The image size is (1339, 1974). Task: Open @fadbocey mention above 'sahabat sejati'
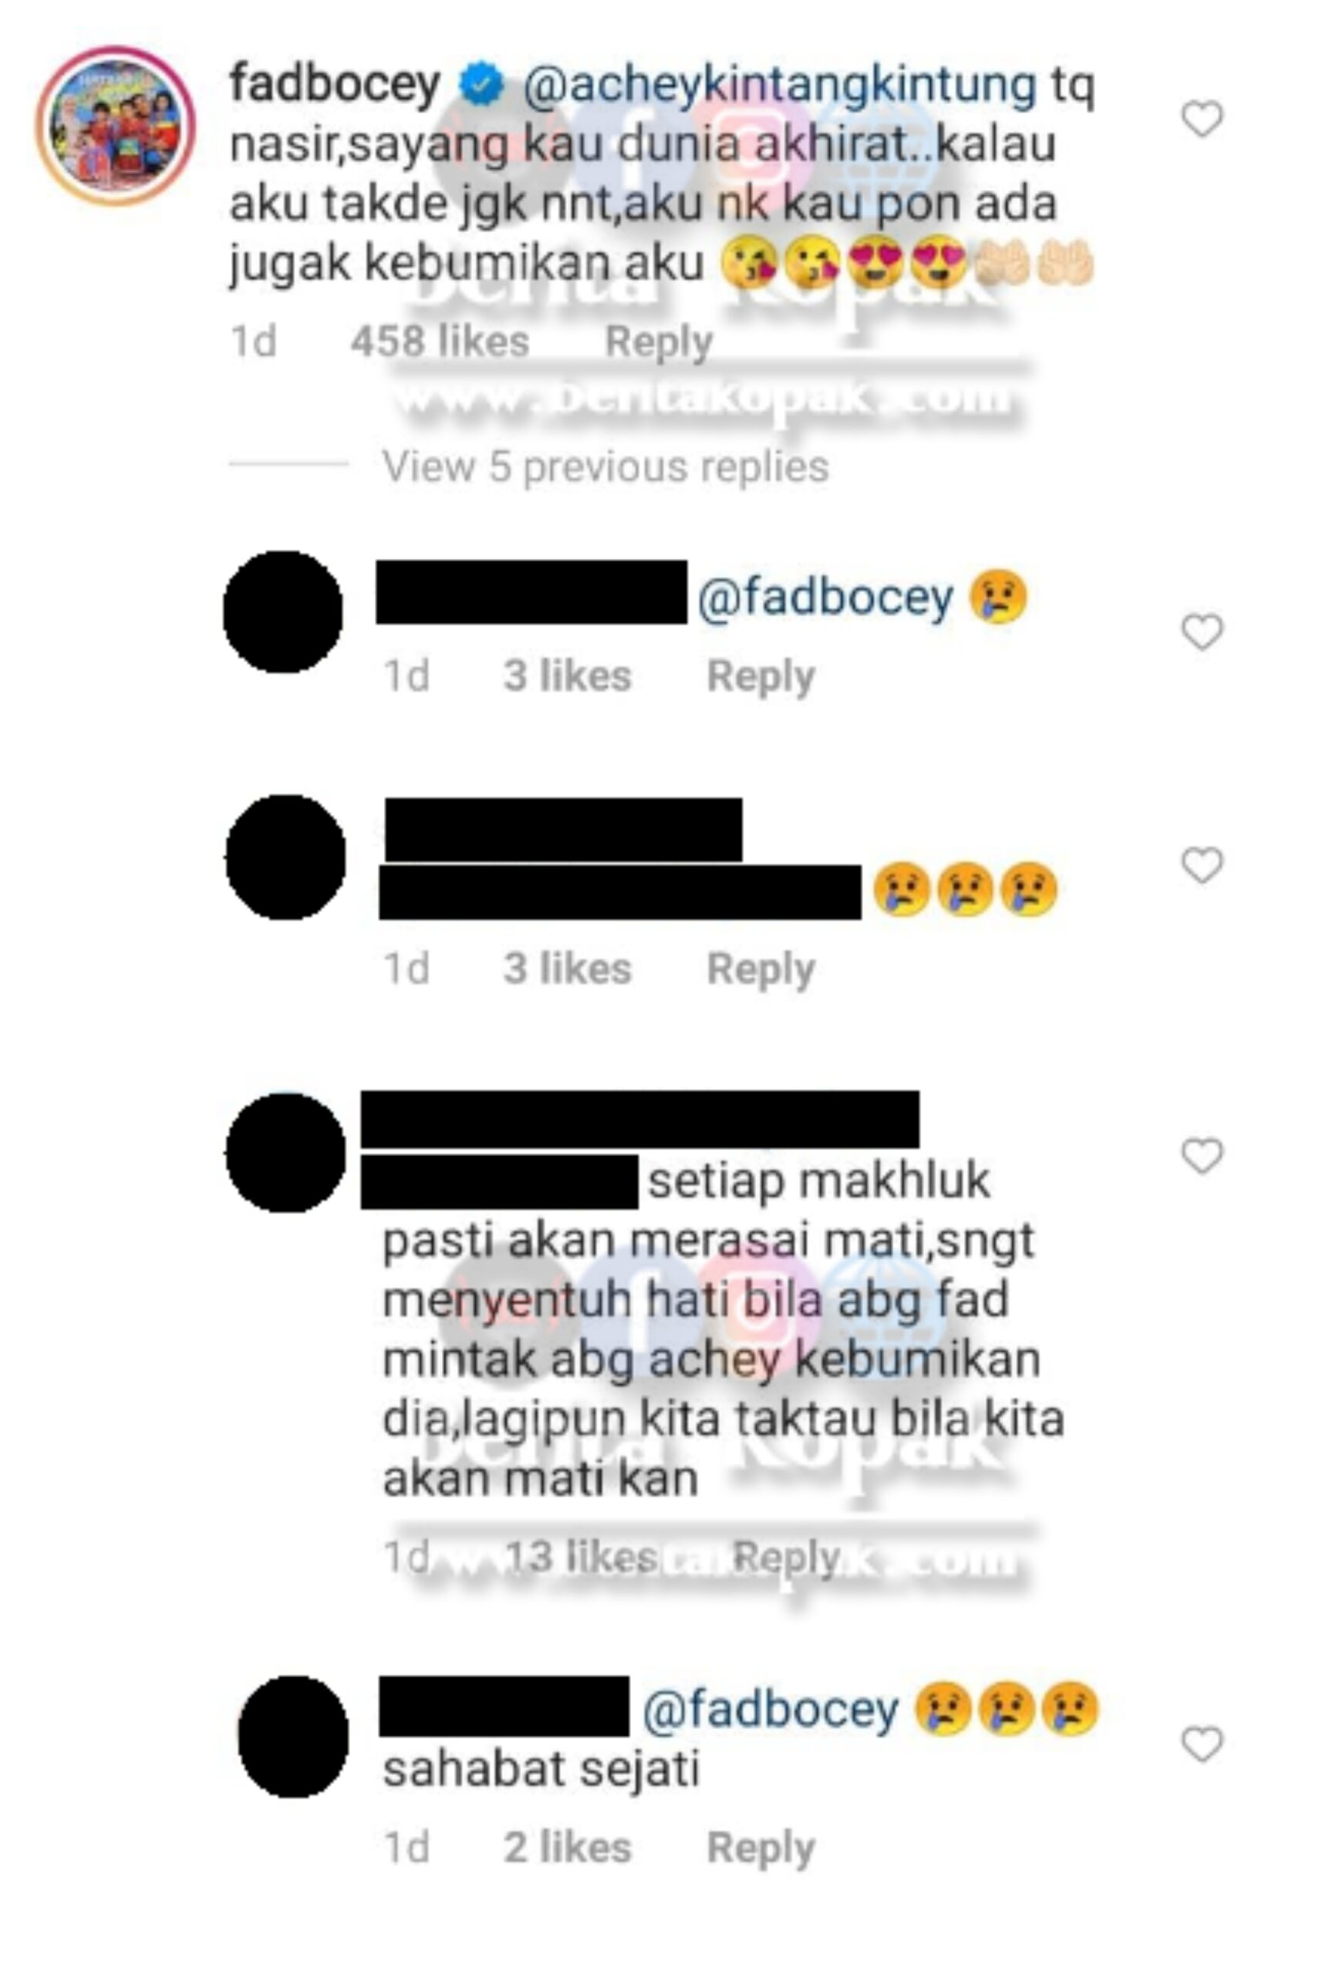(770, 1711)
